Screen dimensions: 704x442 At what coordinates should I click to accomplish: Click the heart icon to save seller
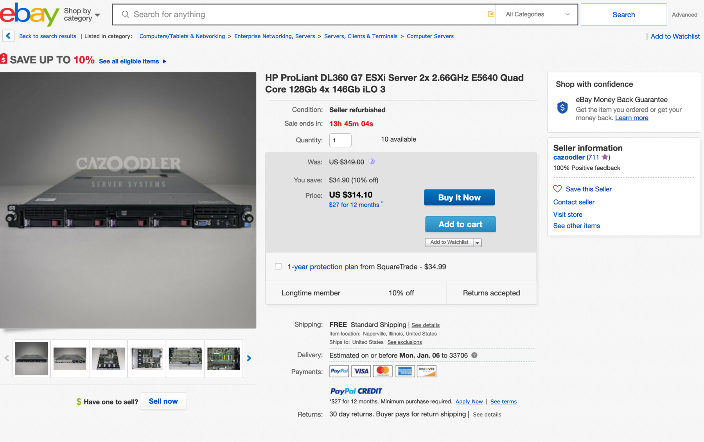(x=557, y=189)
